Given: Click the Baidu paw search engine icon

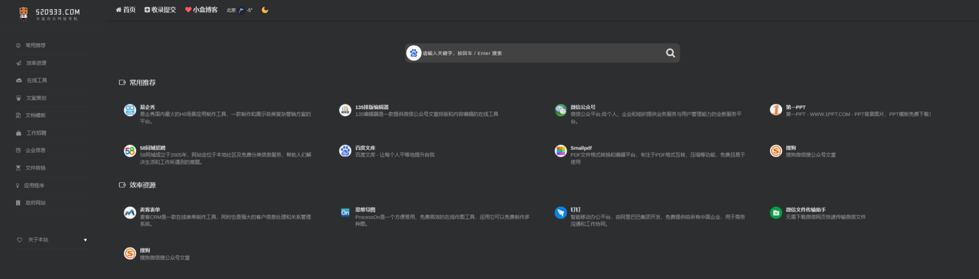Looking at the screenshot, I should (x=414, y=53).
